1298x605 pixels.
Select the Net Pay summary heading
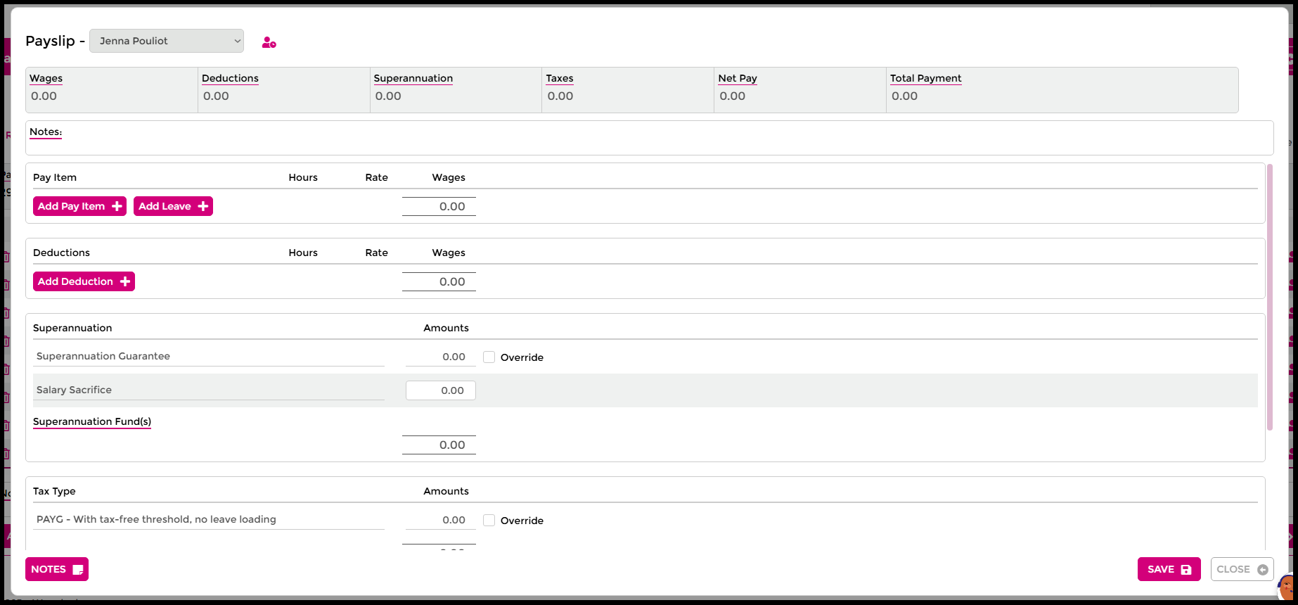click(x=737, y=78)
